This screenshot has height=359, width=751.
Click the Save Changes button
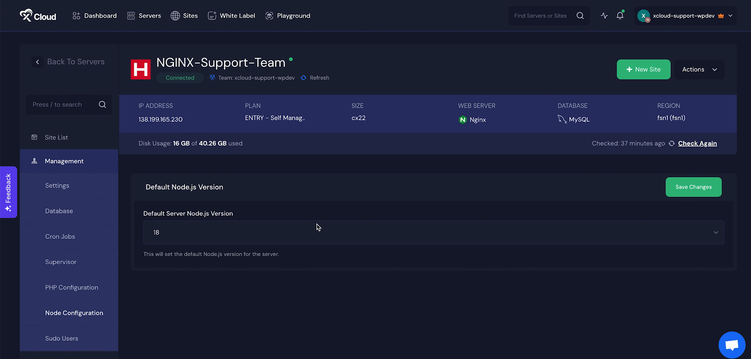point(693,187)
